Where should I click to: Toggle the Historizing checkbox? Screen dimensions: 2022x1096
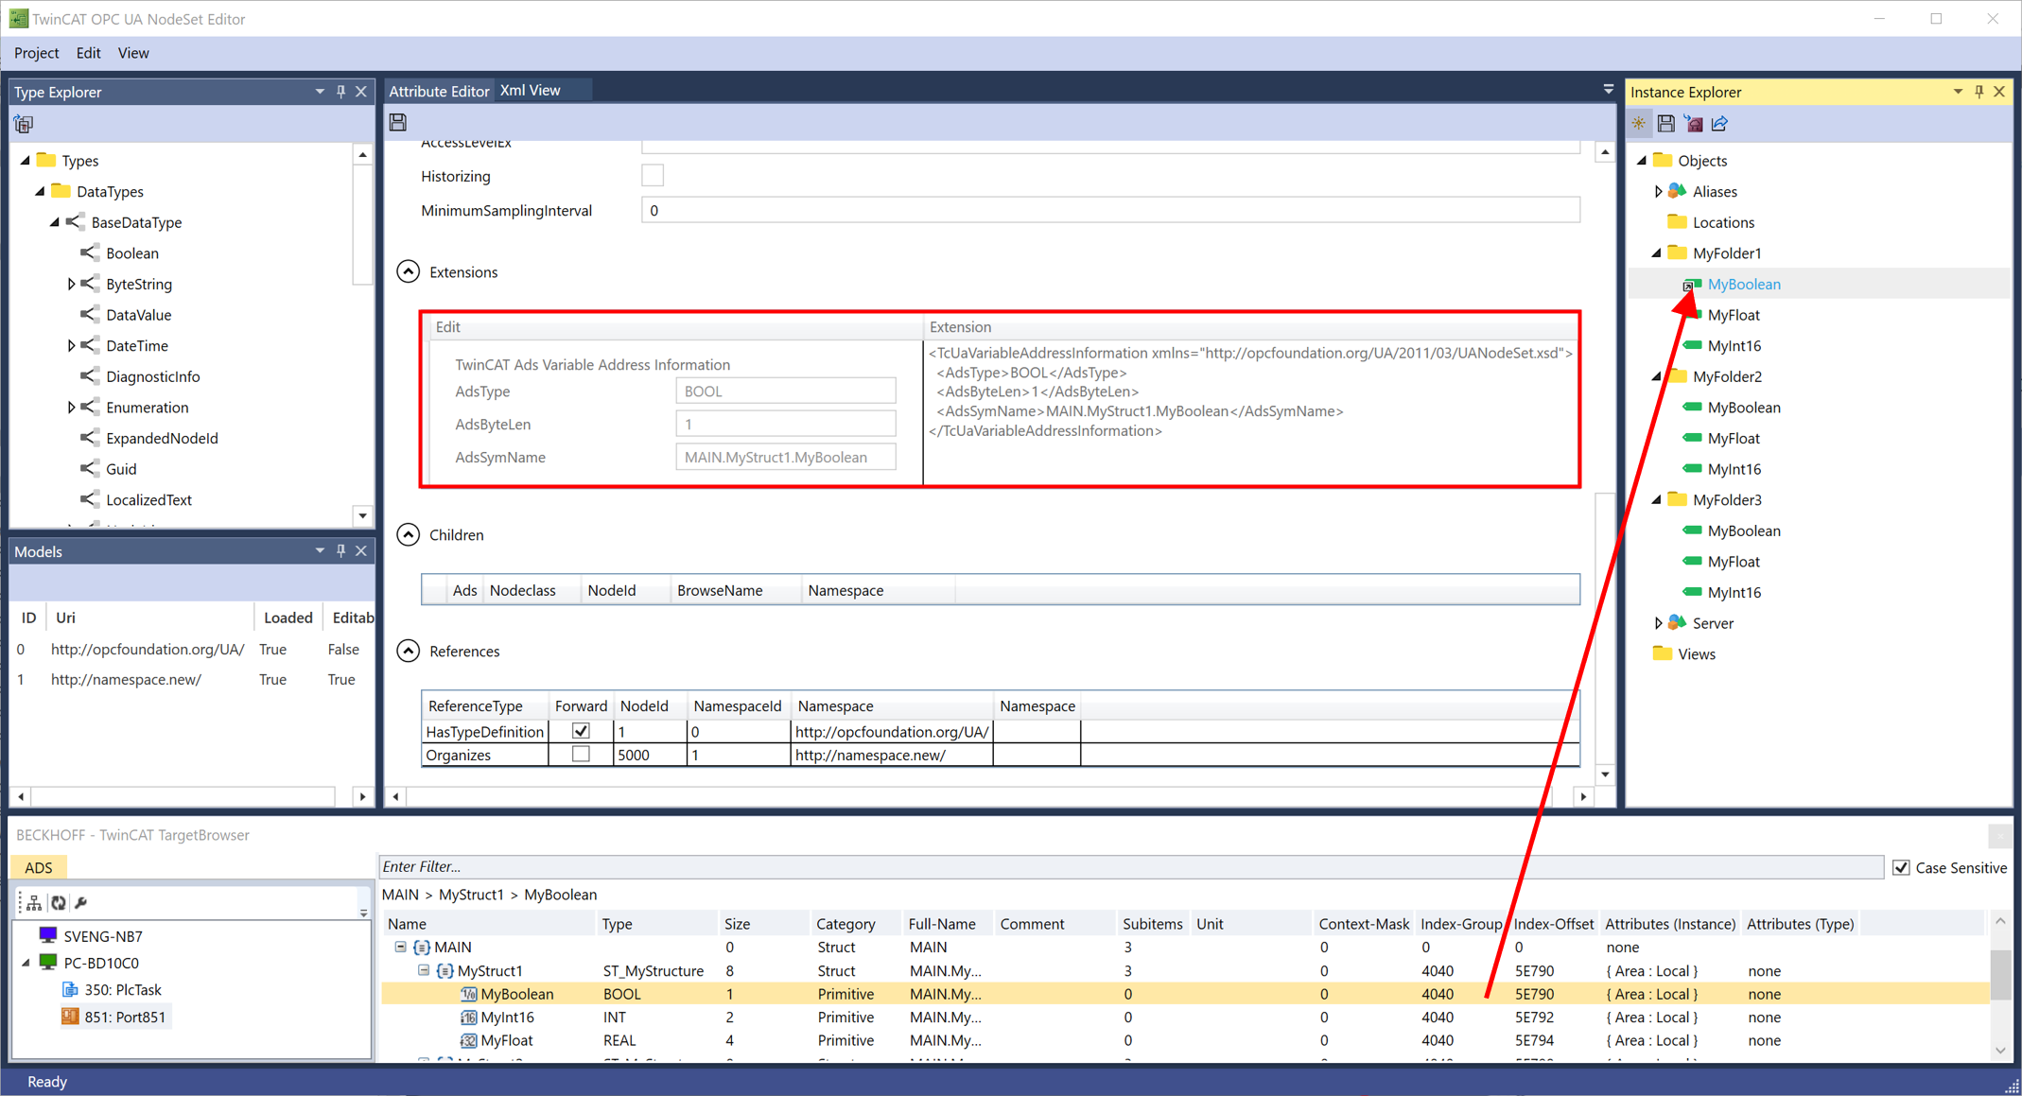click(653, 176)
